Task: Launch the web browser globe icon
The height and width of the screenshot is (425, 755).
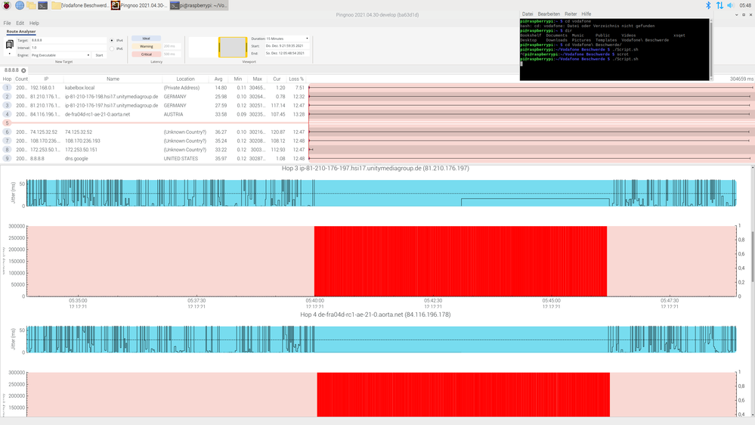Action: click(19, 5)
